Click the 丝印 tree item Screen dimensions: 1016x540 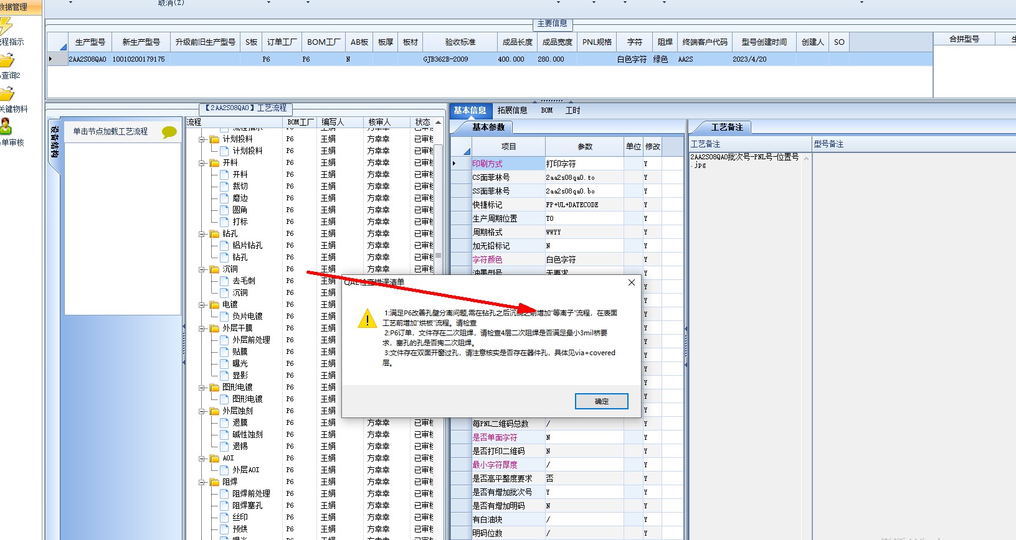click(x=240, y=518)
